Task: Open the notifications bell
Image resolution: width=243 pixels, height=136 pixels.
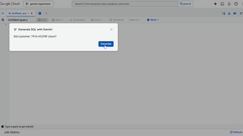Action: pos(229,4)
